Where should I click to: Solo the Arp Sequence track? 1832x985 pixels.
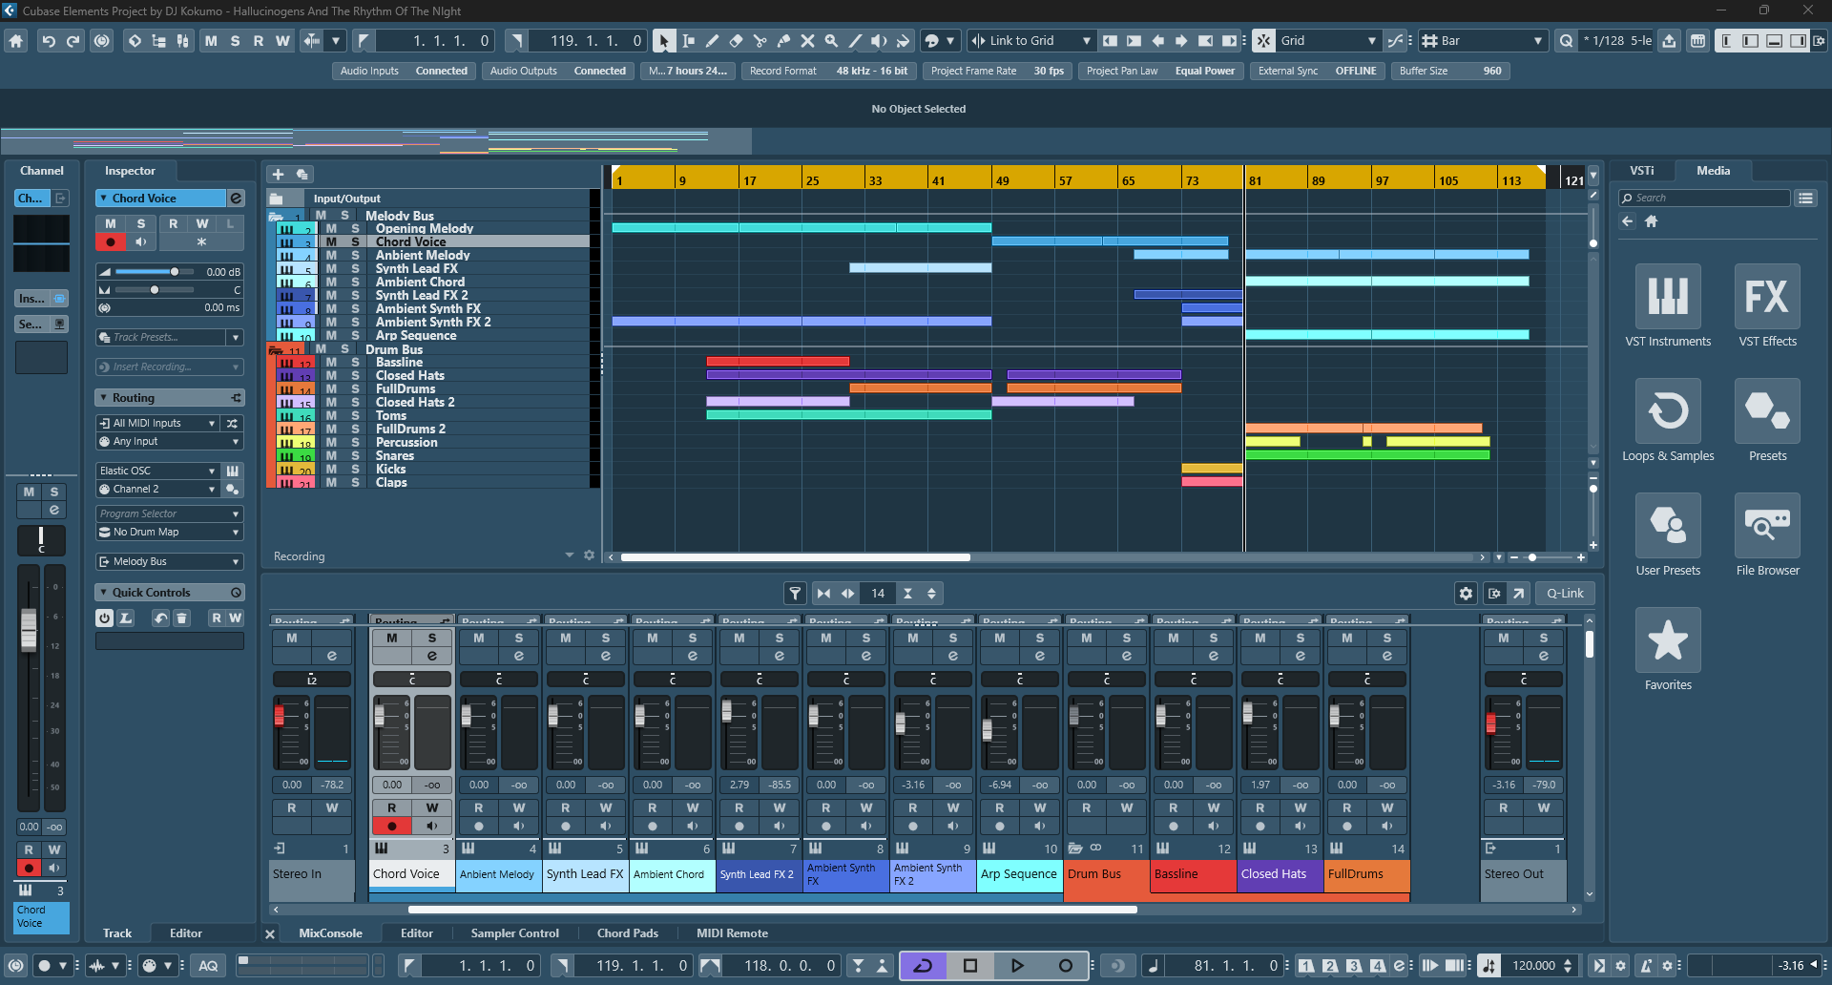tap(355, 336)
